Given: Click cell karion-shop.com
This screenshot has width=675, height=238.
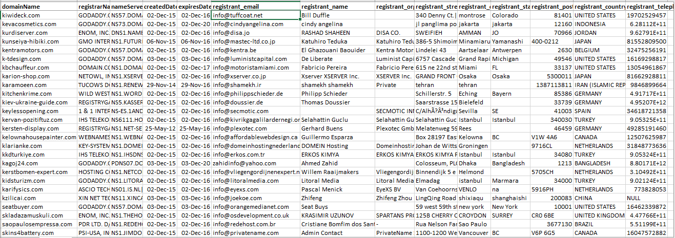Looking at the screenshot, I should coord(39,76).
